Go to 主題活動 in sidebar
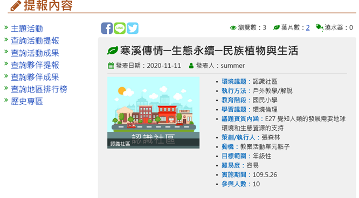 [27, 29]
